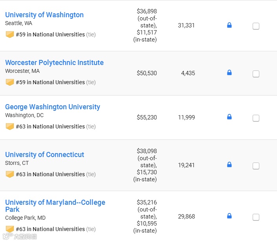
Task: Click the ranking badge icon for University of Washington
Action: point(10,34)
